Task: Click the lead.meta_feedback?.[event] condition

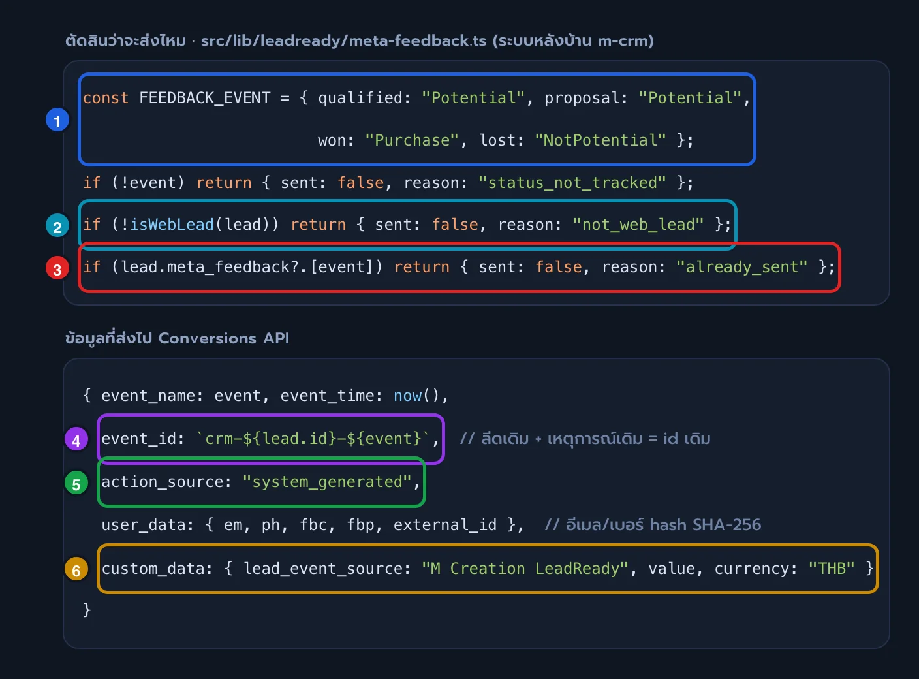Action: point(247,267)
